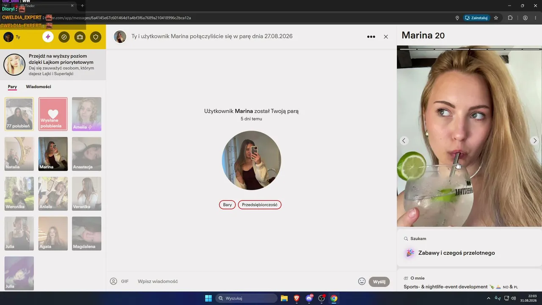Open the three-dot conversation options menu

[x=371, y=37]
